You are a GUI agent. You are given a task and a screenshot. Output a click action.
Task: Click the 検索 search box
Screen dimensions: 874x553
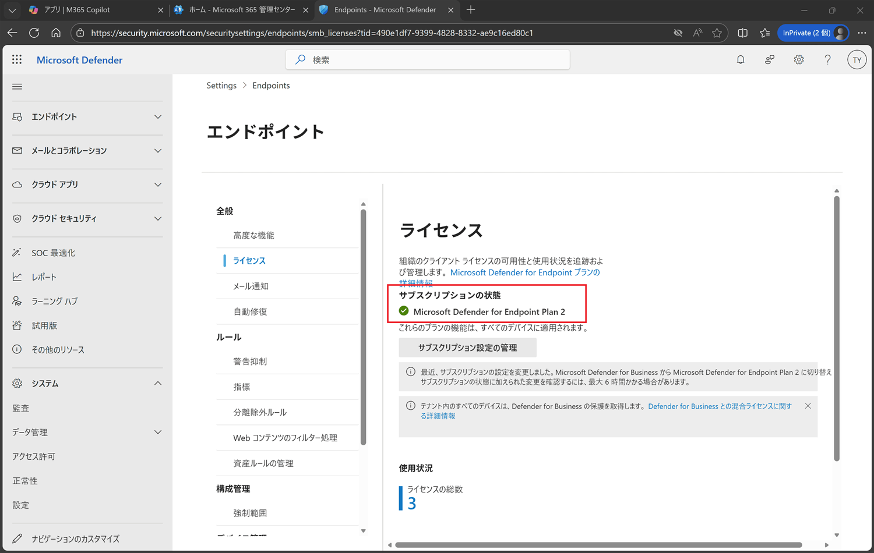(428, 59)
